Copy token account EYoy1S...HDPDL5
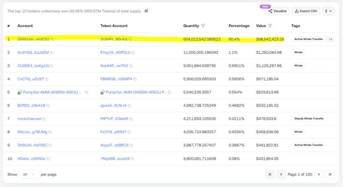Viewport: 343px width, 187px height. 133,52
